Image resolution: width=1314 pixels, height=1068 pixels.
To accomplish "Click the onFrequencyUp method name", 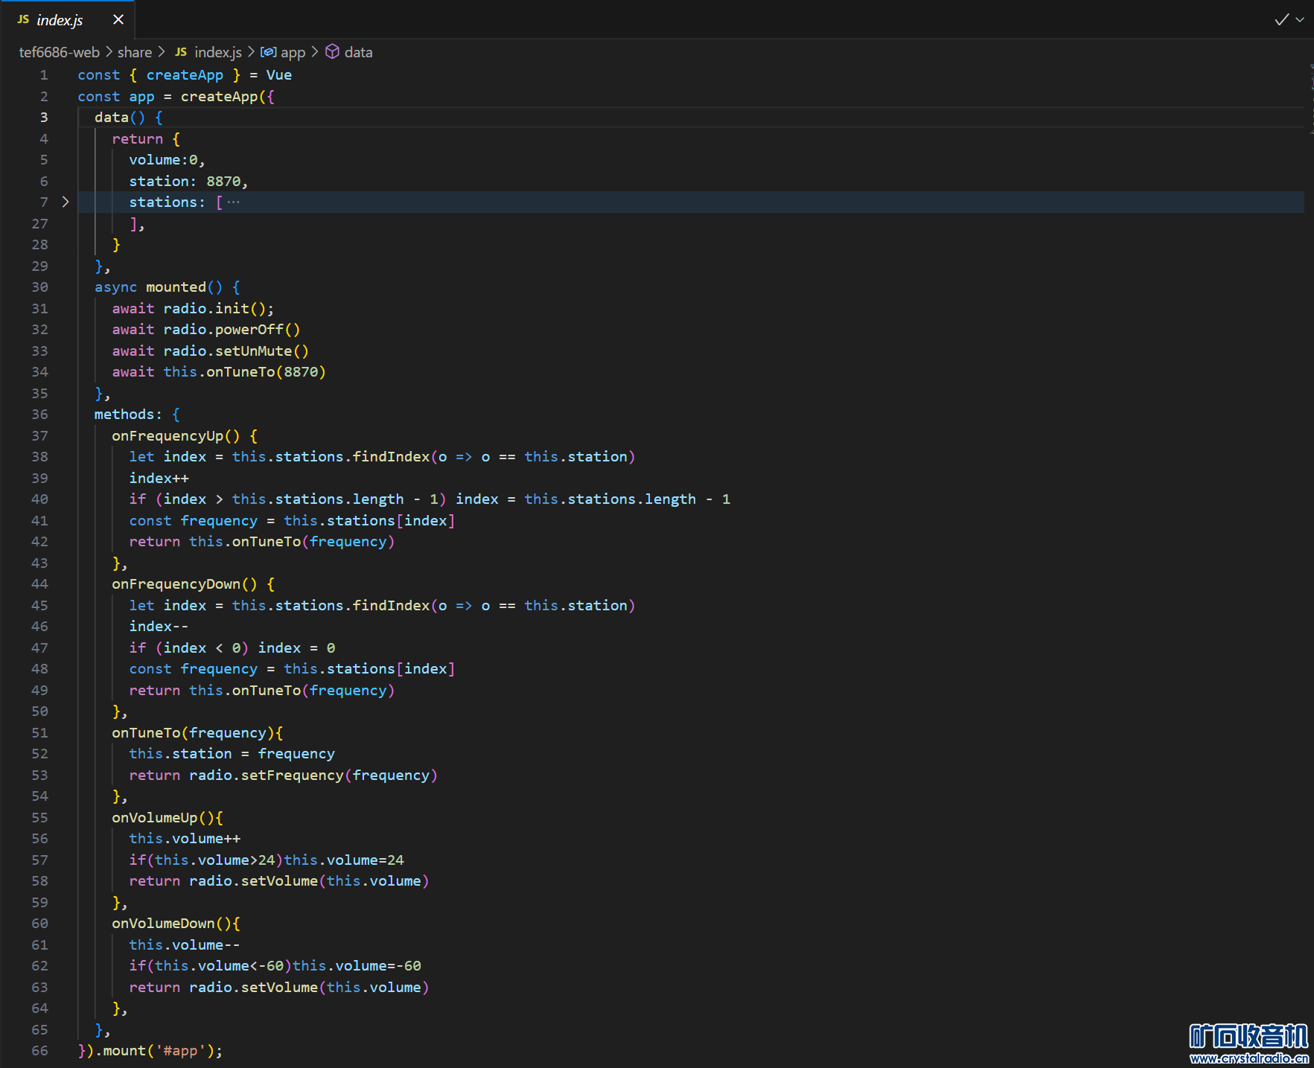I will (168, 436).
